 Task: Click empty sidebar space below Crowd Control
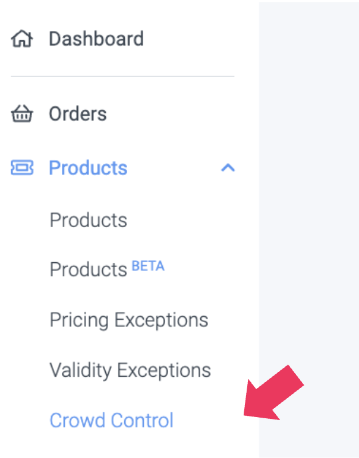(119, 446)
